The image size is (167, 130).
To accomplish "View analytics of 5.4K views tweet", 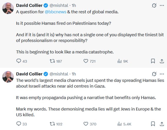I will coord(119,124).
